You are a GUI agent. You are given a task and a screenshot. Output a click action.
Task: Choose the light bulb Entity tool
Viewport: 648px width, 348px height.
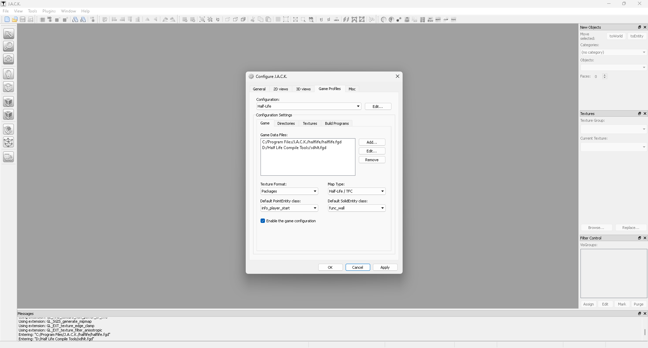pos(8,74)
